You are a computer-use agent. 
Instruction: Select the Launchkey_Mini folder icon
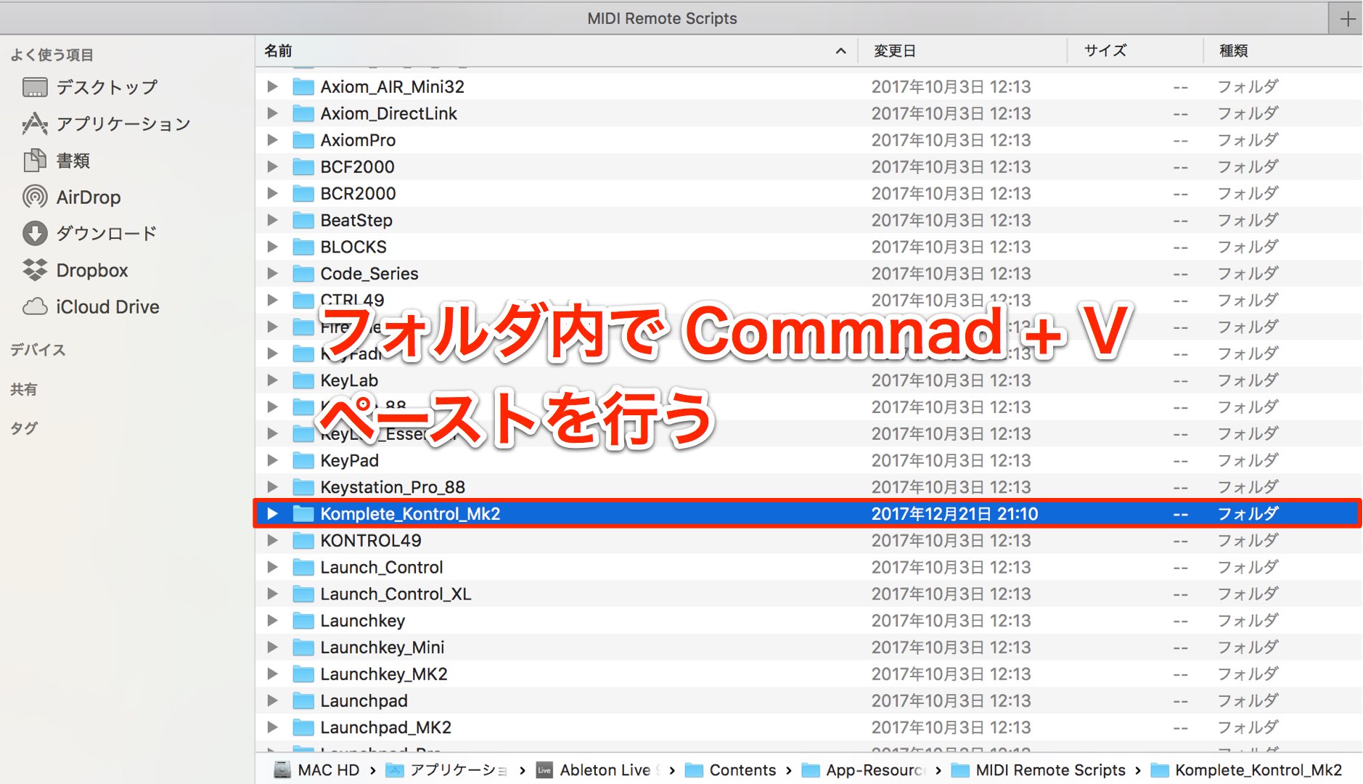(x=303, y=648)
